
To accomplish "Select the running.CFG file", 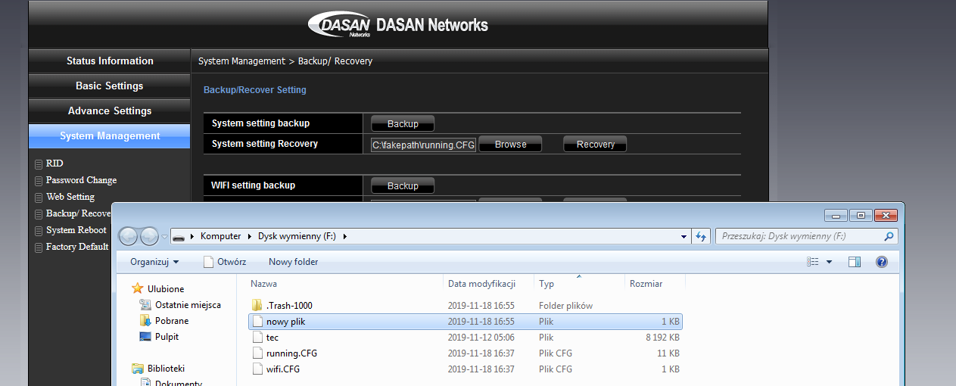I will 466,353.
